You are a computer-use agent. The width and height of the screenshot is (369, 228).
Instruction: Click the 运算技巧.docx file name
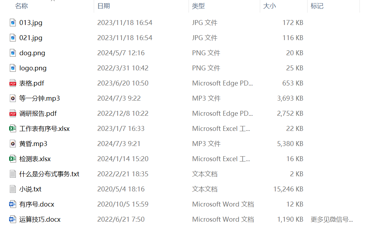point(40,220)
